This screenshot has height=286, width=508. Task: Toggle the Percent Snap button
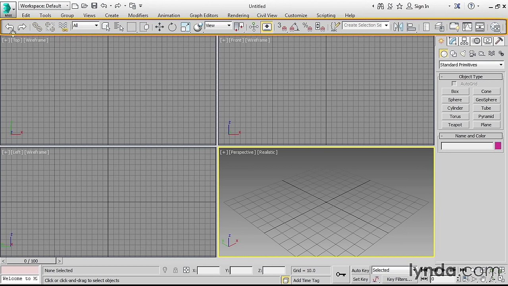pos(307,27)
